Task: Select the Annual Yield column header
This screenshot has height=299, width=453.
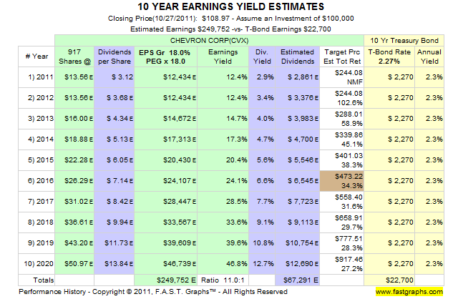Action: (429, 57)
